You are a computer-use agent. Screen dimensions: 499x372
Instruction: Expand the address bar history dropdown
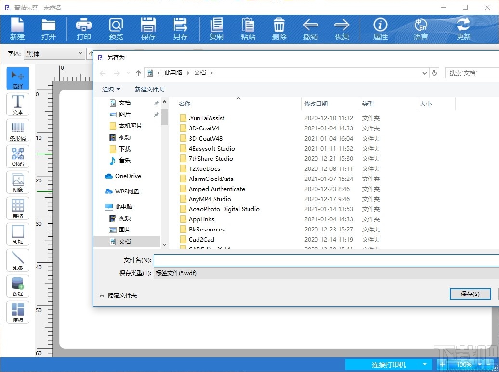[424, 73]
